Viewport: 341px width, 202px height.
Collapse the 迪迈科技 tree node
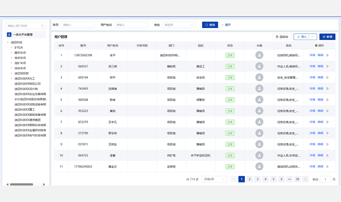click(8, 42)
